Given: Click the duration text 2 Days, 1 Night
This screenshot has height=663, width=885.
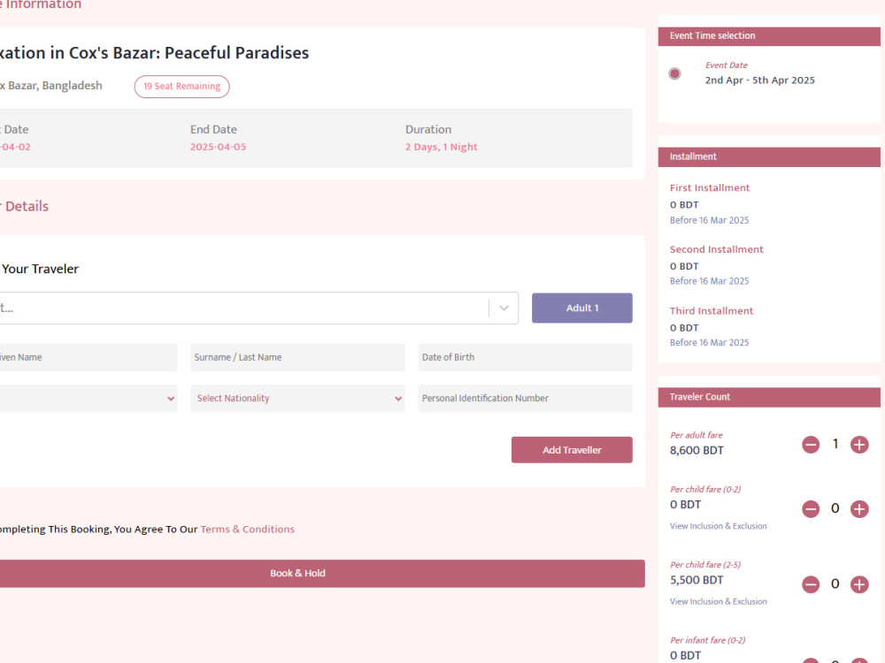Looking at the screenshot, I should pyautogui.click(x=442, y=147).
